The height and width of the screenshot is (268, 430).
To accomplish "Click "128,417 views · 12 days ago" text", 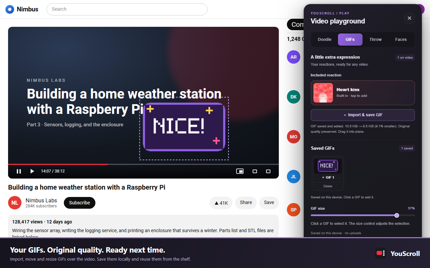I will click(42, 222).
